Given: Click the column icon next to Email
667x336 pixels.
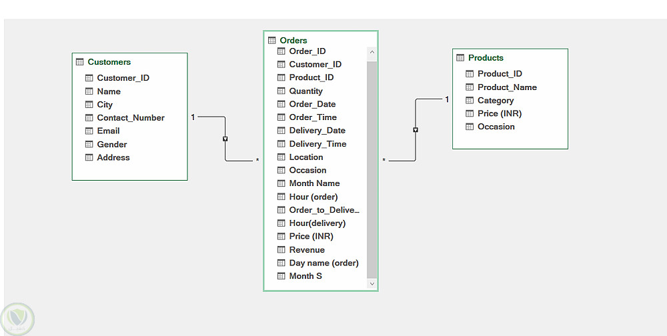Looking at the screenshot, I should 89,131.
